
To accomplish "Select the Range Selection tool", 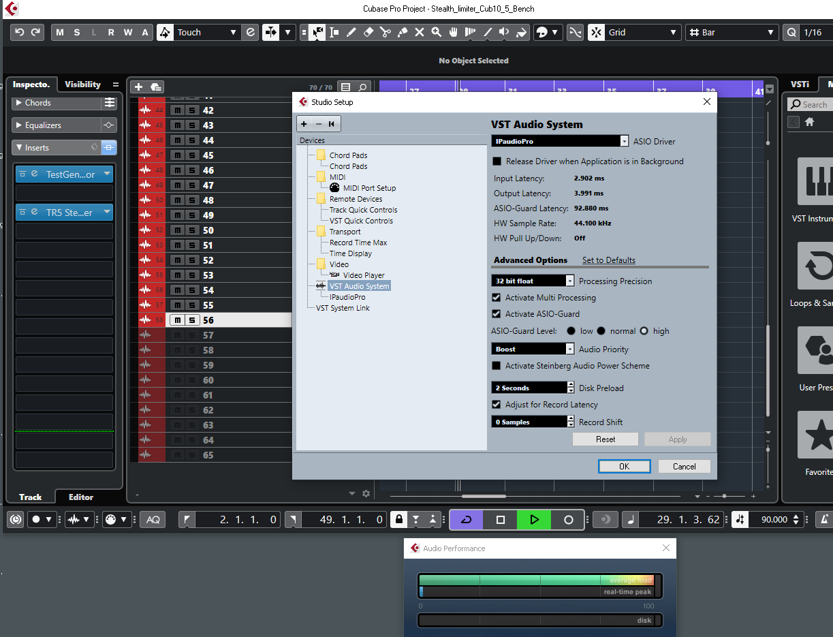I will coord(334,32).
